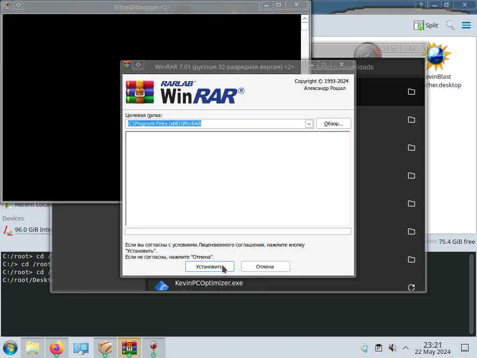Viewport: 477px width, 358px height.
Task: Open the hamburger menu in file manager
Action: click(x=466, y=25)
